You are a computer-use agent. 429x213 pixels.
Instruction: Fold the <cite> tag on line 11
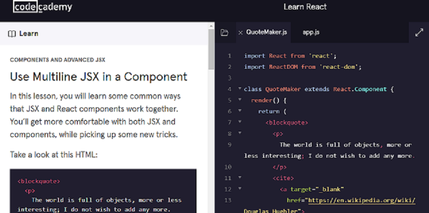click(240, 177)
